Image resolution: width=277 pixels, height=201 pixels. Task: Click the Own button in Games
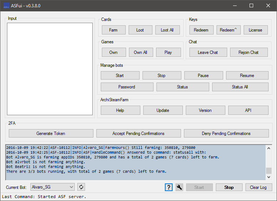point(114,52)
